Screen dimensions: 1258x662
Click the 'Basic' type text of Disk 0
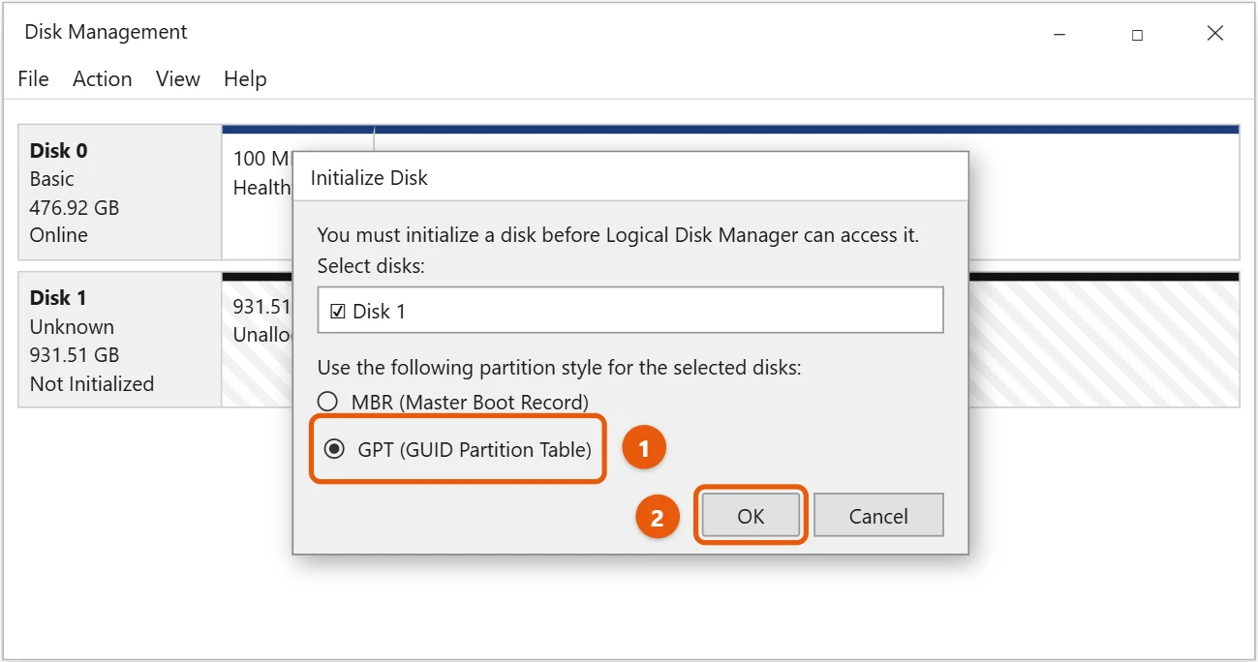(x=51, y=179)
